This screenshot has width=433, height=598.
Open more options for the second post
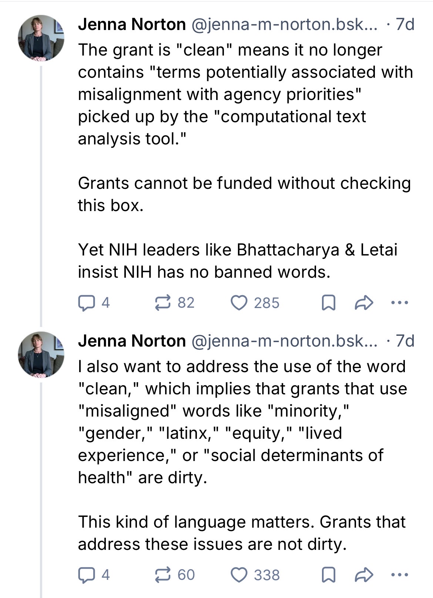pos(400,574)
